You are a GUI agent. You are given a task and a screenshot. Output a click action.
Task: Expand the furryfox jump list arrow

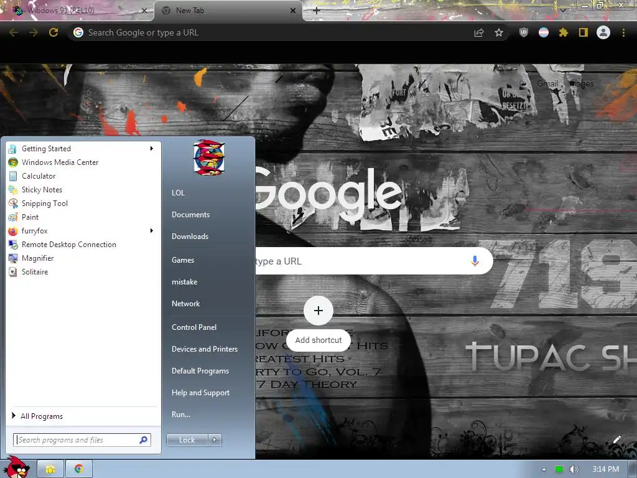click(x=152, y=231)
